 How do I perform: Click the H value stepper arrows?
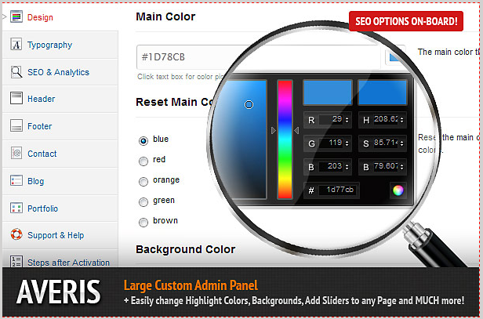tap(401, 119)
